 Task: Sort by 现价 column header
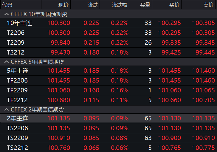(63, 5)
